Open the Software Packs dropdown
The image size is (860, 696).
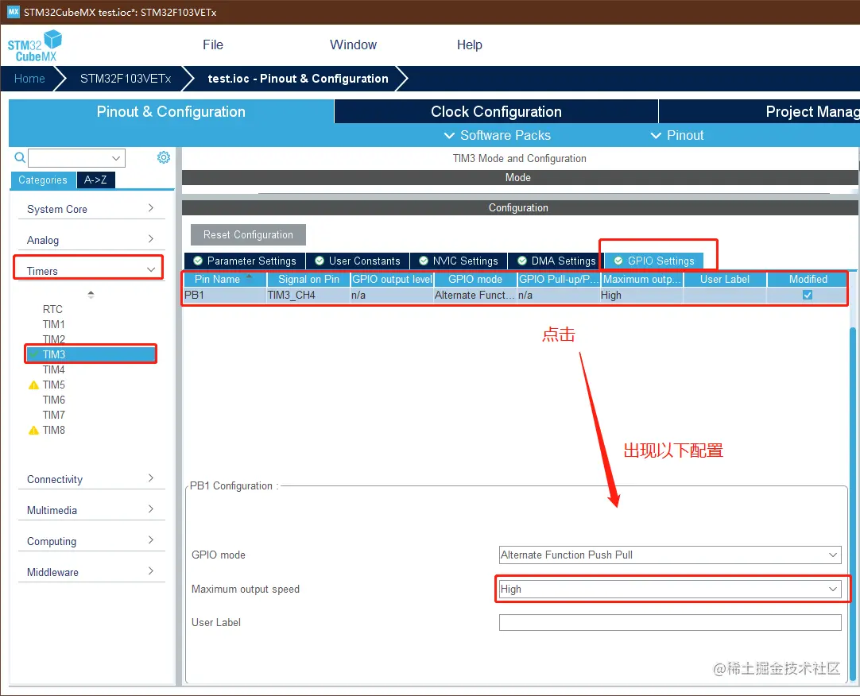point(497,136)
